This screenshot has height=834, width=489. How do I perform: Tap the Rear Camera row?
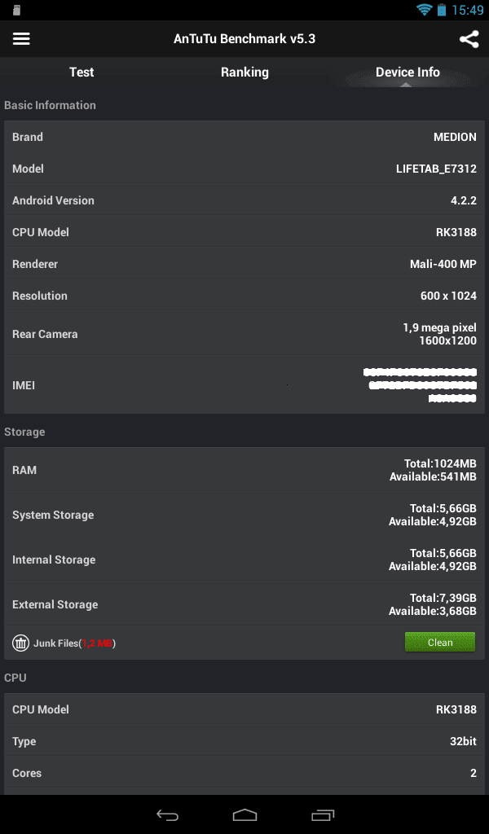244,334
